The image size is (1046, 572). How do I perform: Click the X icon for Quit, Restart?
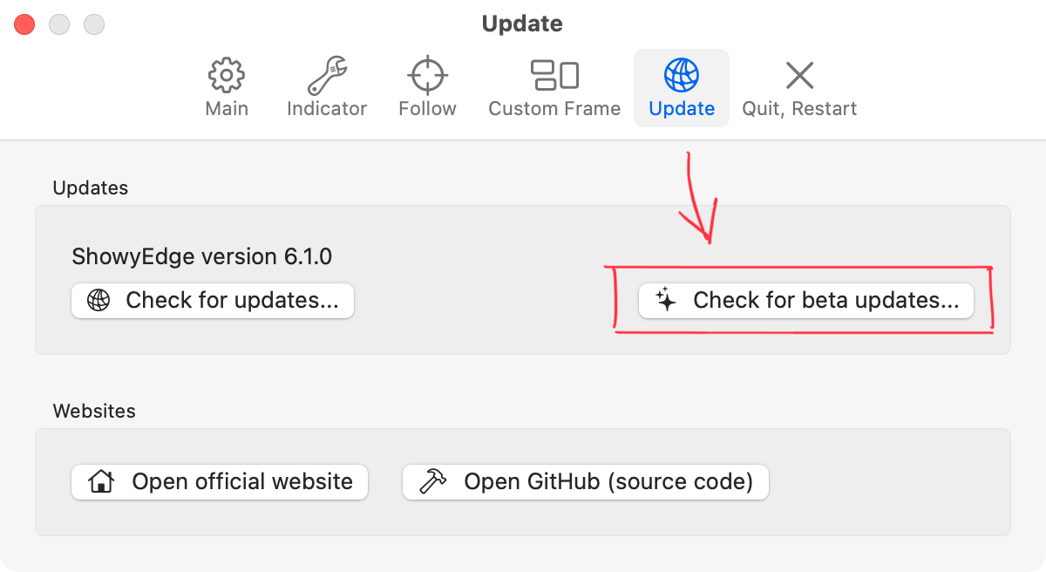799,75
